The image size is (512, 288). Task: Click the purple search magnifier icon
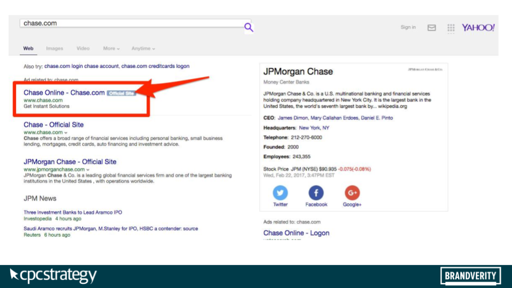pyautogui.click(x=249, y=27)
